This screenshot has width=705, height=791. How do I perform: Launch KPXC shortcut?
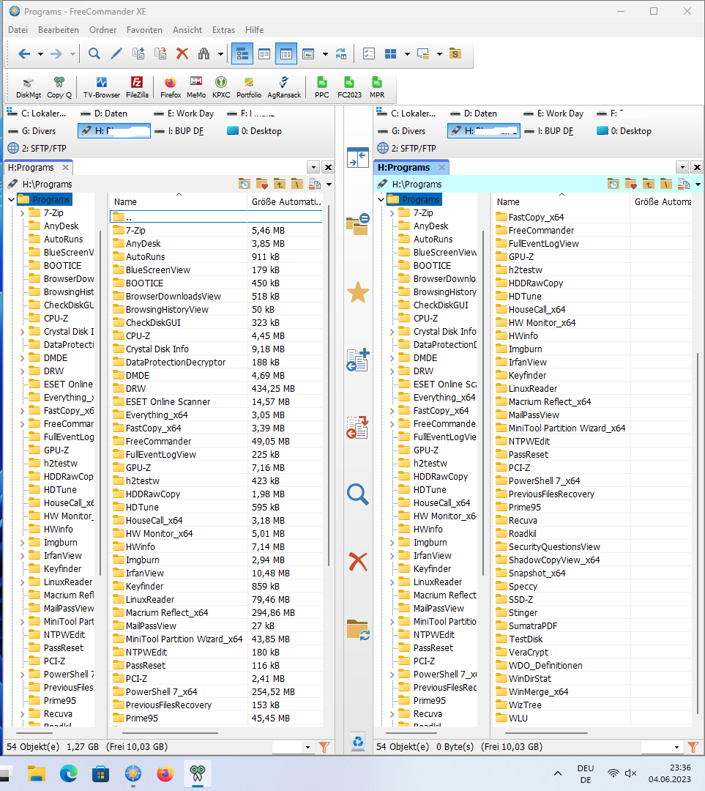tap(221, 88)
